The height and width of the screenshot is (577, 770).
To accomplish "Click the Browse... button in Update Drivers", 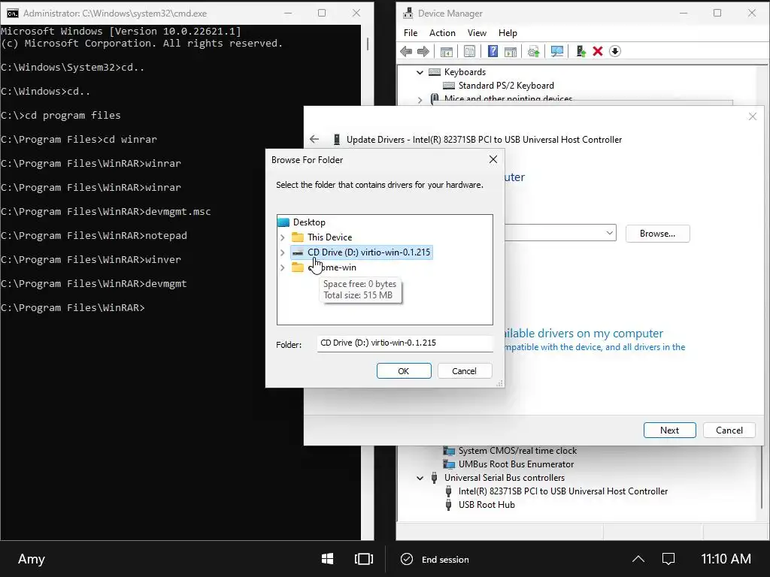I will 657,234.
